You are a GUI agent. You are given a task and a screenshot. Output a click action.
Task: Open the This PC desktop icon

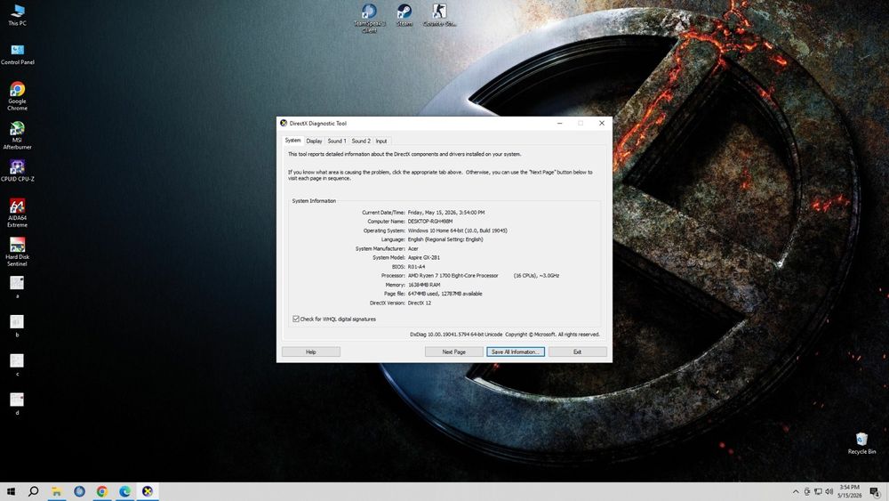pyautogui.click(x=17, y=15)
